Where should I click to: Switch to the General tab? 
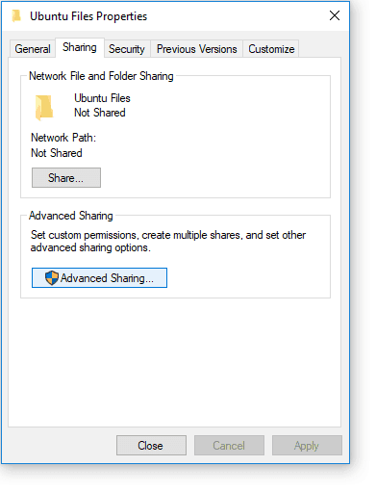[x=33, y=49]
